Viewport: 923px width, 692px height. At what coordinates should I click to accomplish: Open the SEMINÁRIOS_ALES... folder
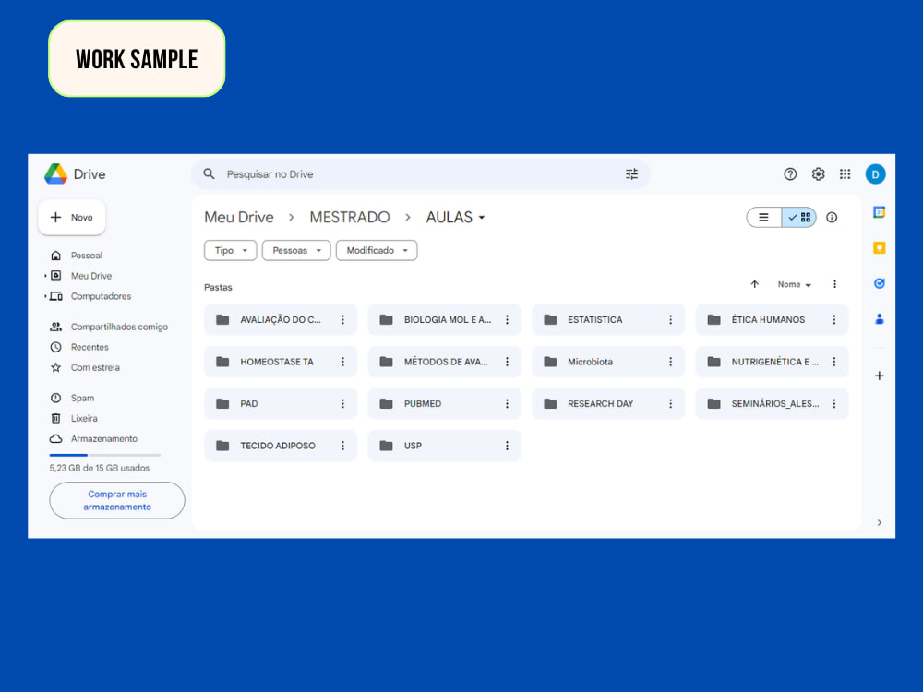click(772, 404)
